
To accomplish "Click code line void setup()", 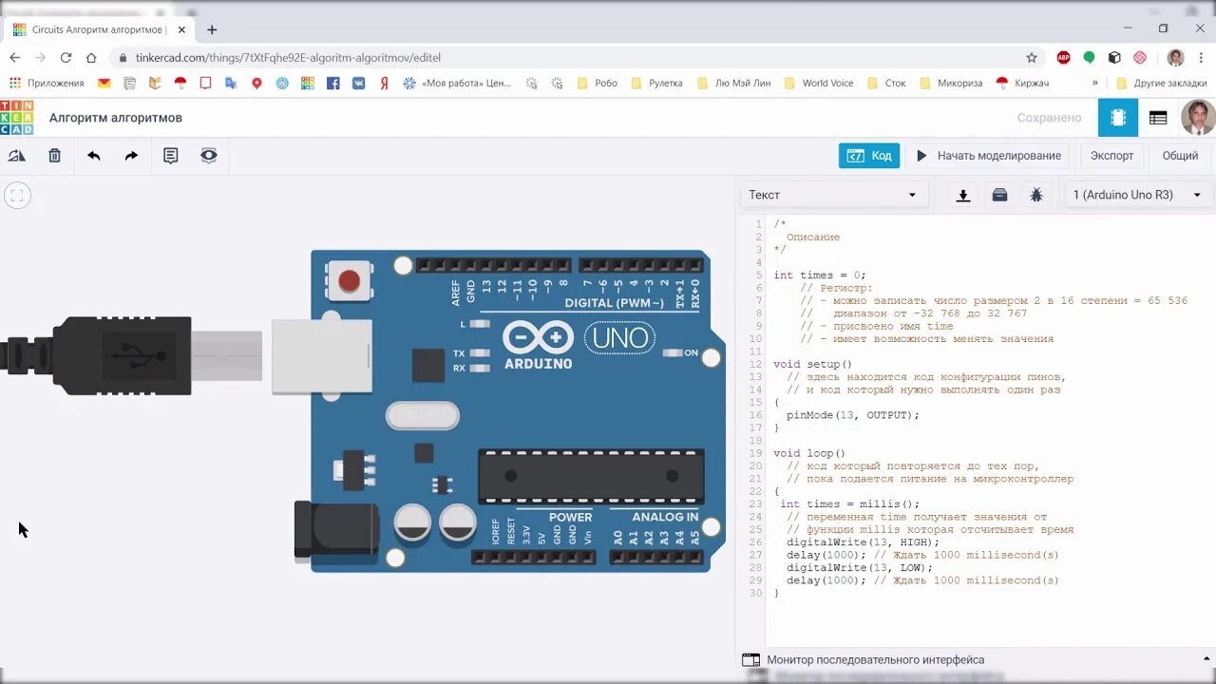I will 813,365.
